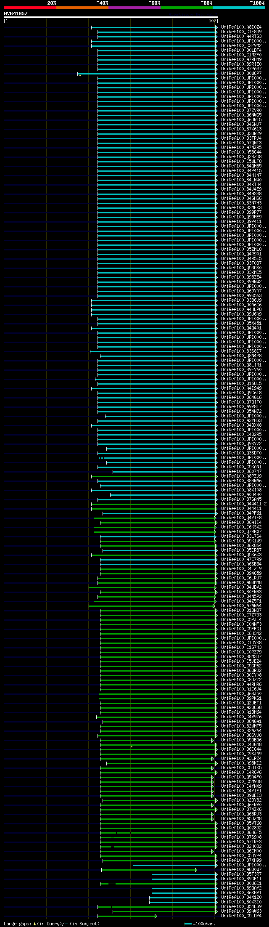Select hit UniRef100_Q01DT4

click(x=241, y=50)
